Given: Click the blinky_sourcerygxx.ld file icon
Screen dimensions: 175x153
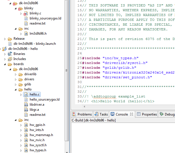Looking at the screenshot, I should tap(26, 19).
